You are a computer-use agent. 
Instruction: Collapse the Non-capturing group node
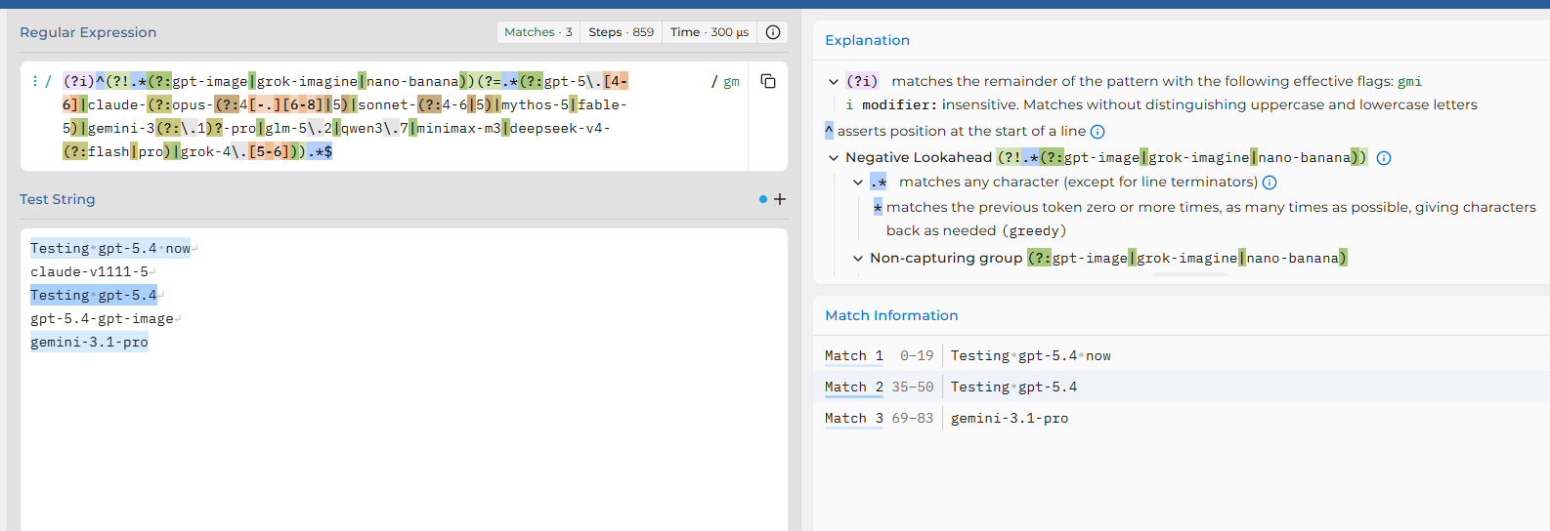point(858,259)
